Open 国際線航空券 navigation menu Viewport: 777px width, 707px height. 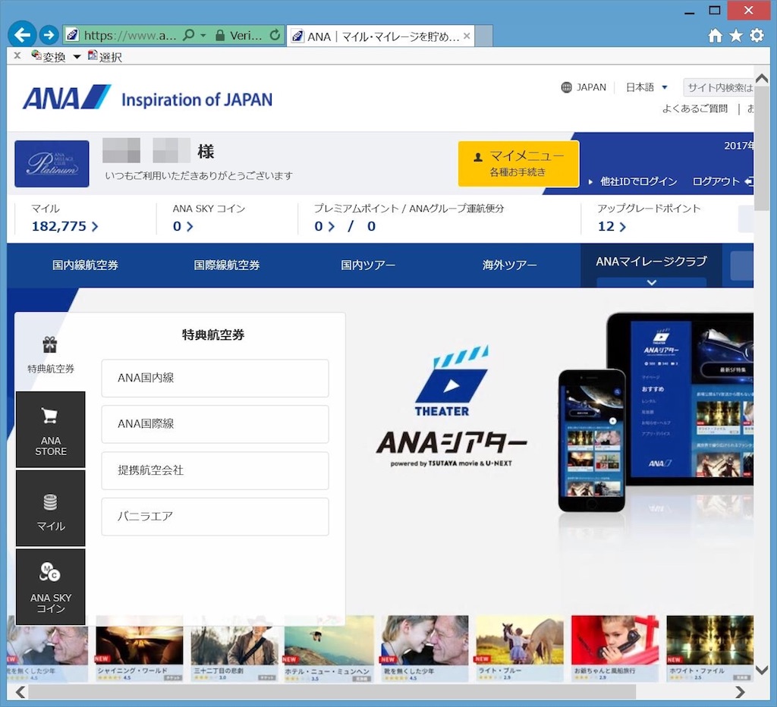pyautogui.click(x=226, y=265)
